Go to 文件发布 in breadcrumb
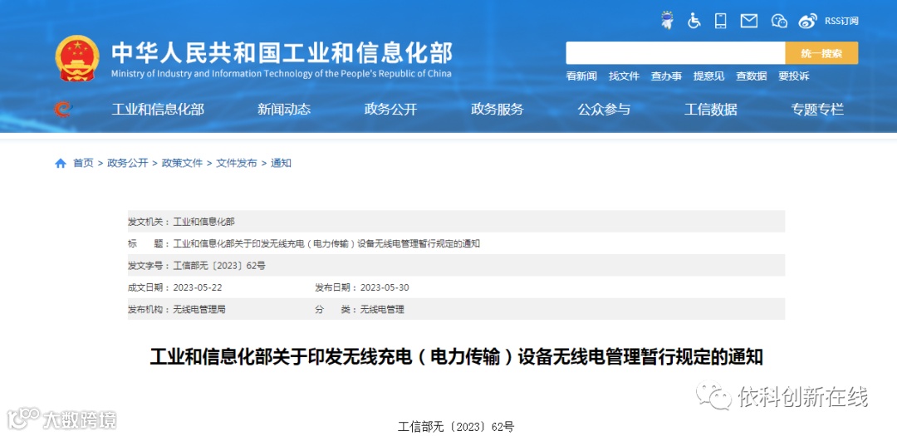This screenshot has height=436, width=897. tap(236, 163)
